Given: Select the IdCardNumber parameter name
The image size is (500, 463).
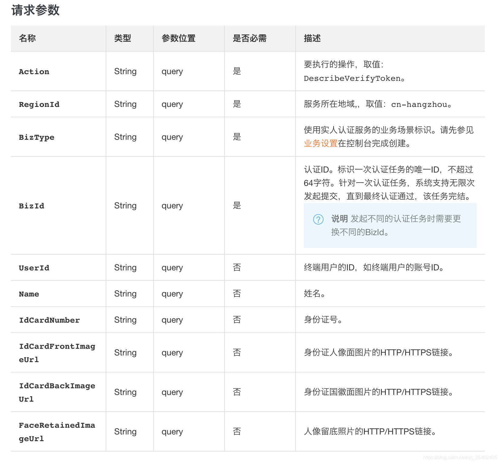Looking at the screenshot, I should click(50, 320).
